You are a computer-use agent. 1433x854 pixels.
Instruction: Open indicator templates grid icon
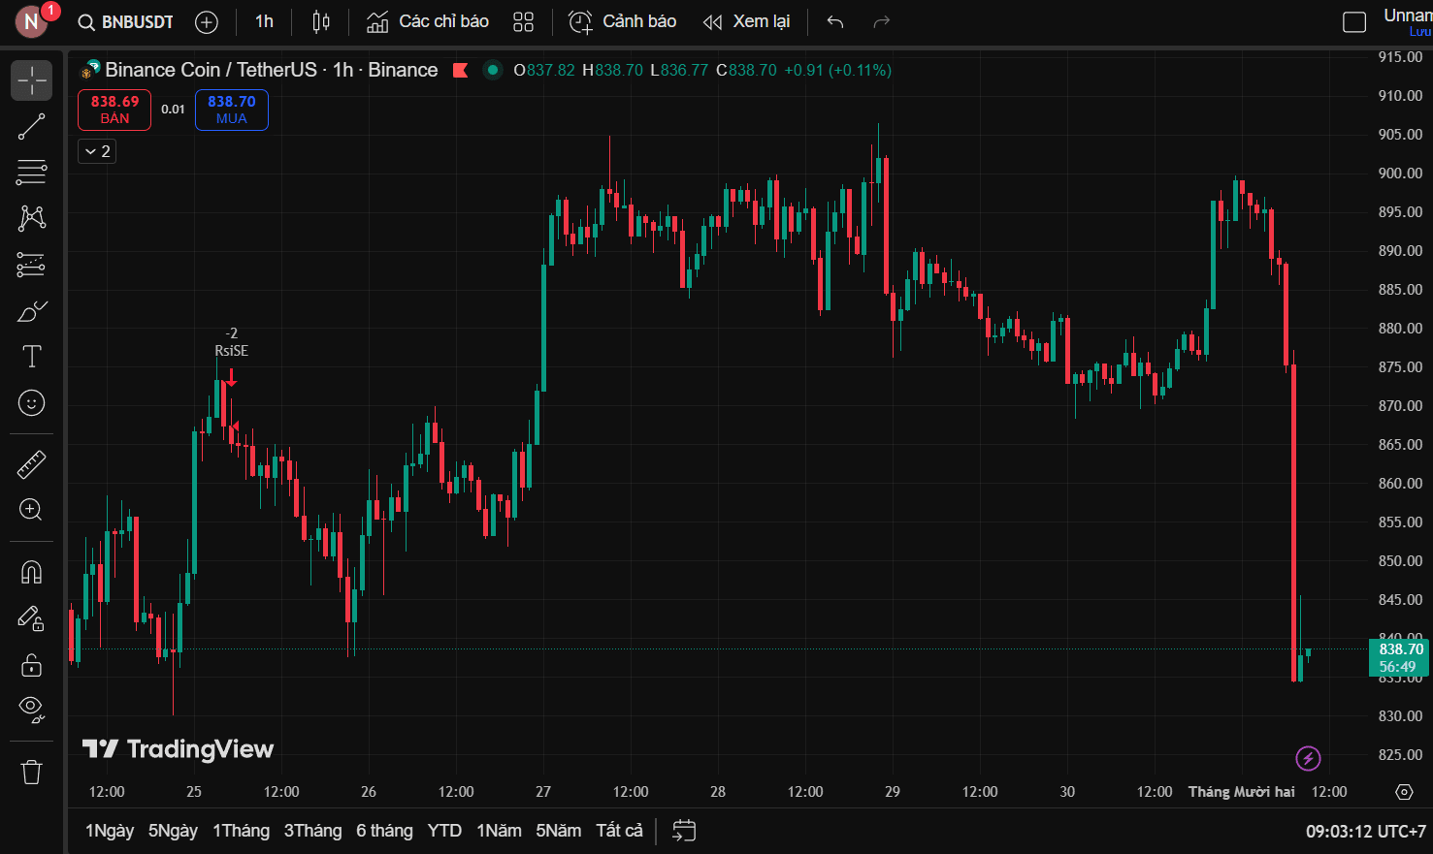pos(524,22)
